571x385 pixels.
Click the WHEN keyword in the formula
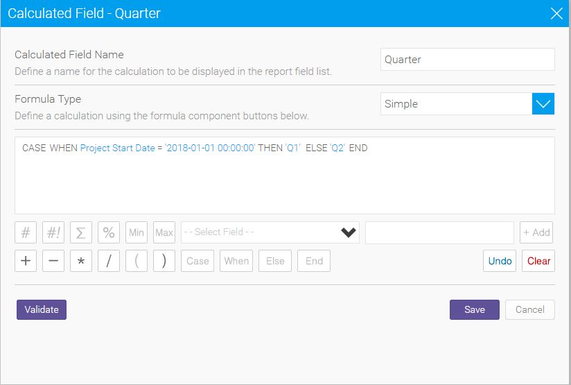pos(63,148)
